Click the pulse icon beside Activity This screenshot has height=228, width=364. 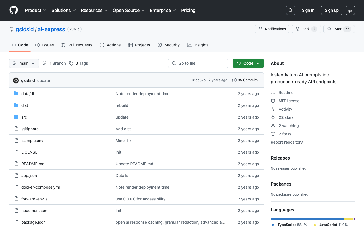[x=273, y=109]
